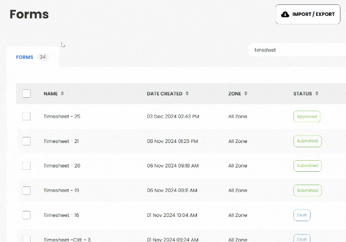This screenshot has width=346, height=242.
Task: Click the search field containing timesheet
Action: 297,50
